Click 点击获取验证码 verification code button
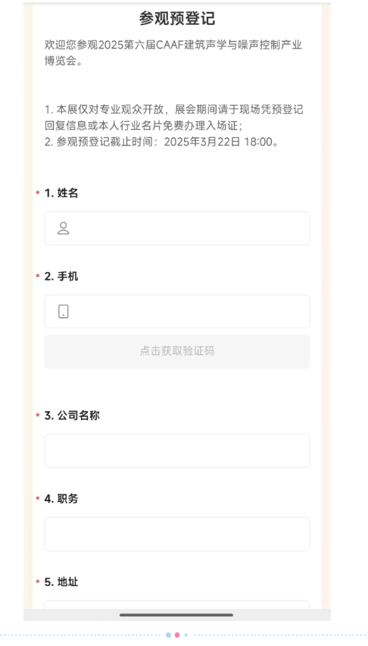This screenshot has height=646, width=368. 177,351
